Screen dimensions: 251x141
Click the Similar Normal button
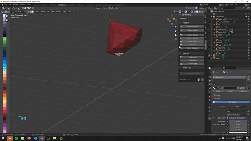[192, 42]
